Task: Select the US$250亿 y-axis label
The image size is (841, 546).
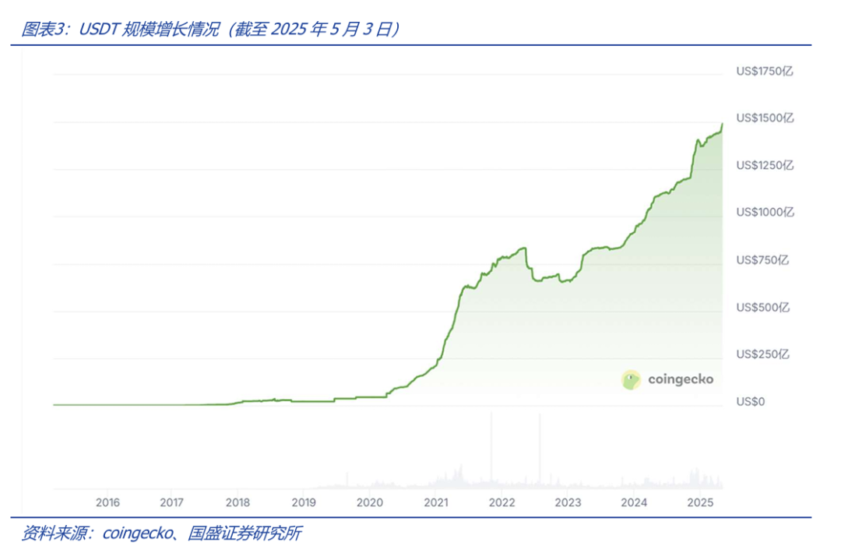Action: [x=762, y=354]
